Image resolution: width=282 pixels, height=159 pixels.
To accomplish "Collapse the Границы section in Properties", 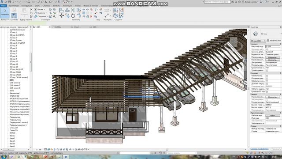I will click(x=280, y=73).
